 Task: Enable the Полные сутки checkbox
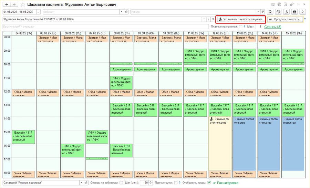tap(176, 183)
